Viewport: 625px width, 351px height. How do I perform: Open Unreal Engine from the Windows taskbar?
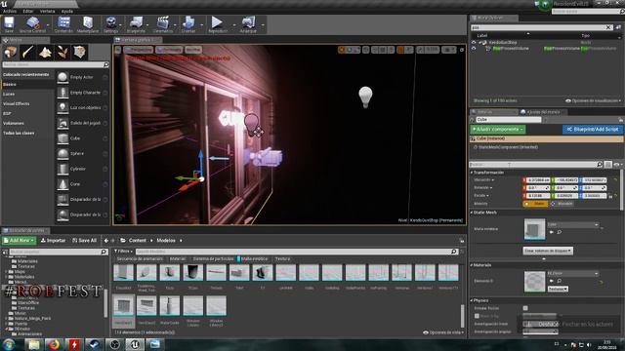tap(135, 344)
